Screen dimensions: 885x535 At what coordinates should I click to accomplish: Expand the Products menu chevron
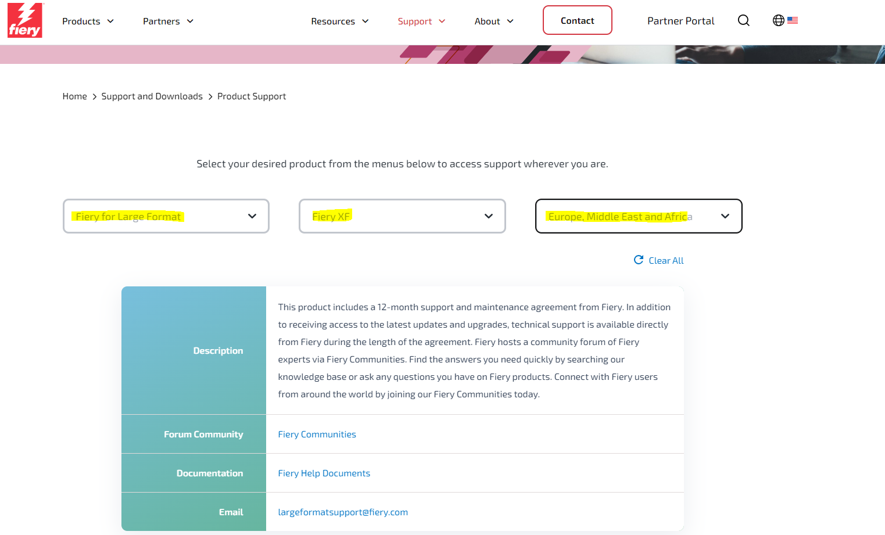click(x=110, y=21)
